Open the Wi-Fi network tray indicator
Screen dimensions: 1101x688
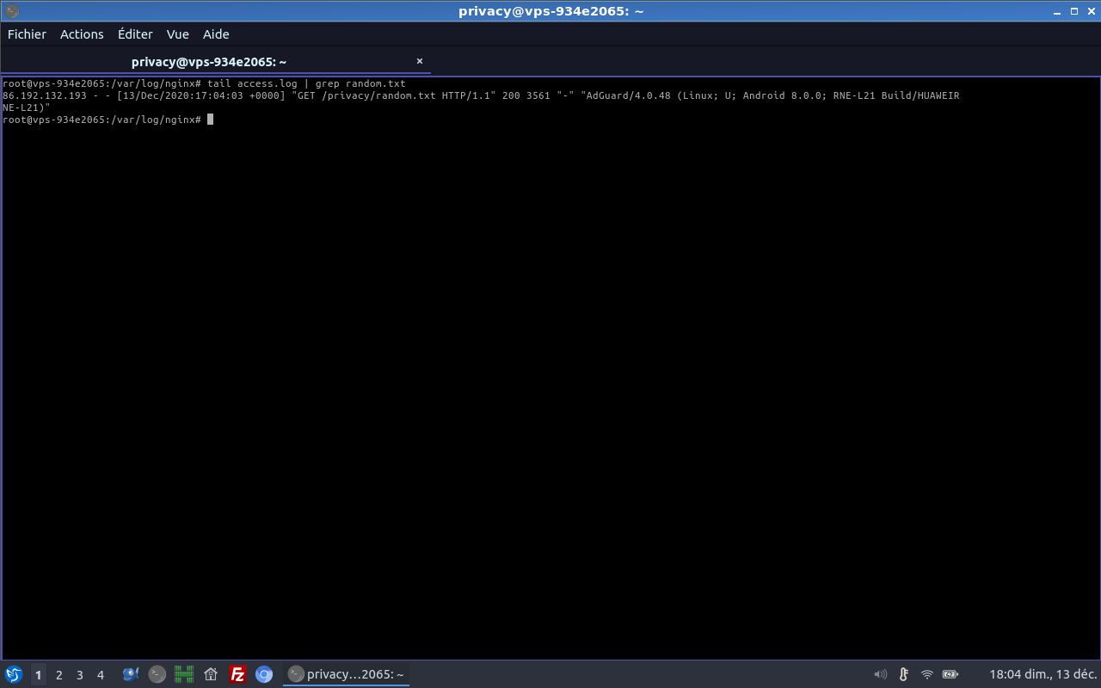tap(926, 674)
